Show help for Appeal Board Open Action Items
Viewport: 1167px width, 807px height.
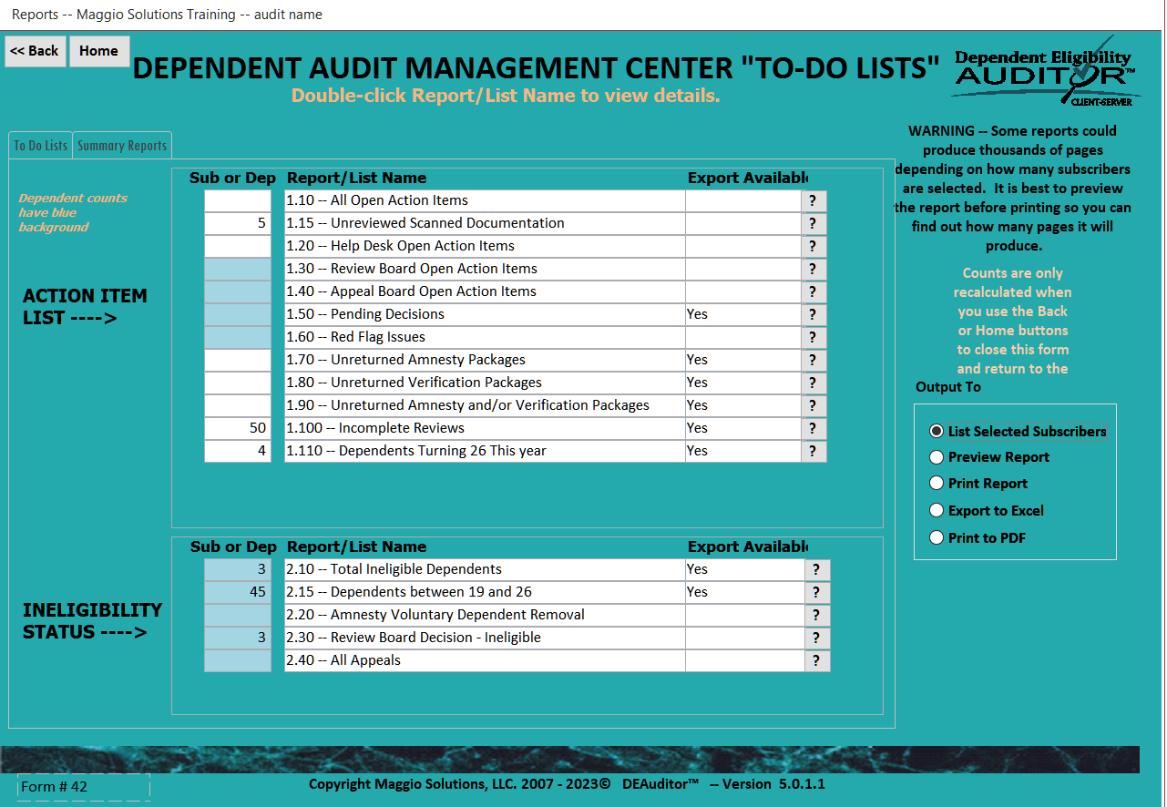[x=814, y=292]
